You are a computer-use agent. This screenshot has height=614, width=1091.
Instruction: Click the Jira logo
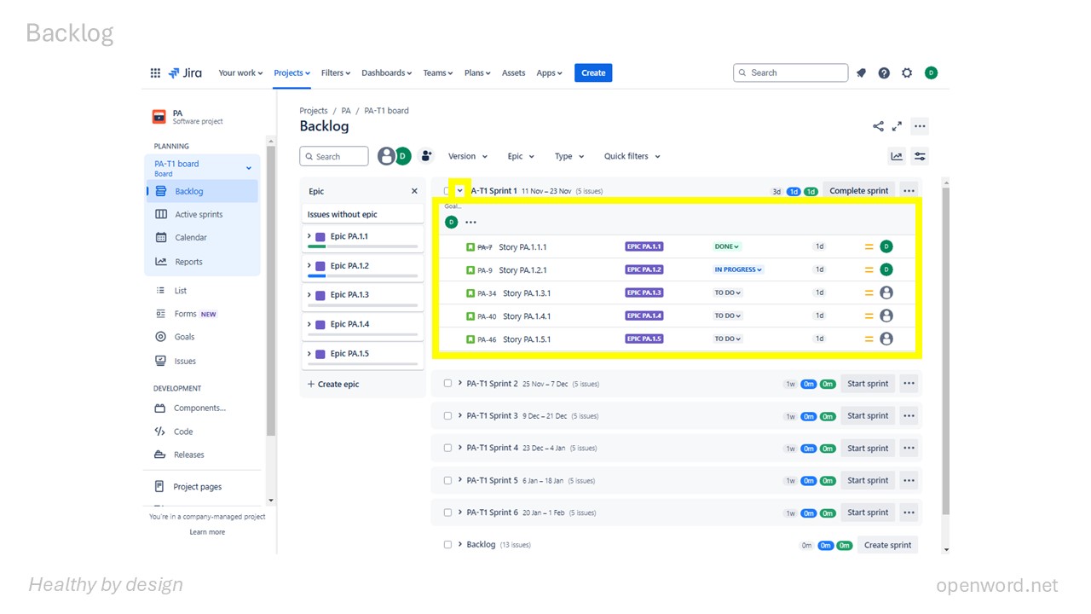186,73
